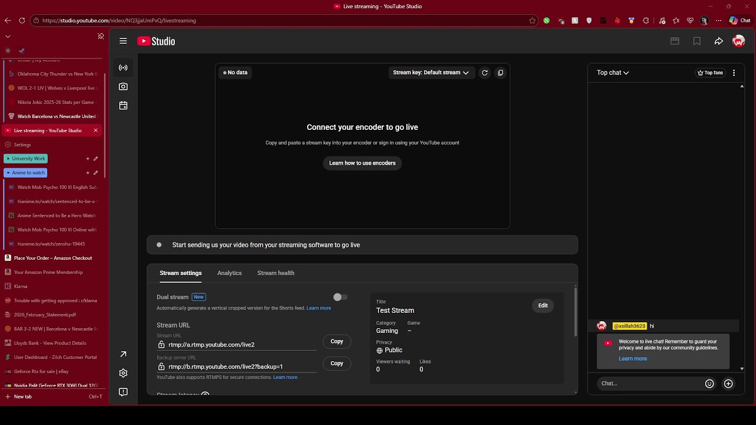Viewport: 756px width, 425px height.
Task: Add this page to favorites star
Action: 532,20
